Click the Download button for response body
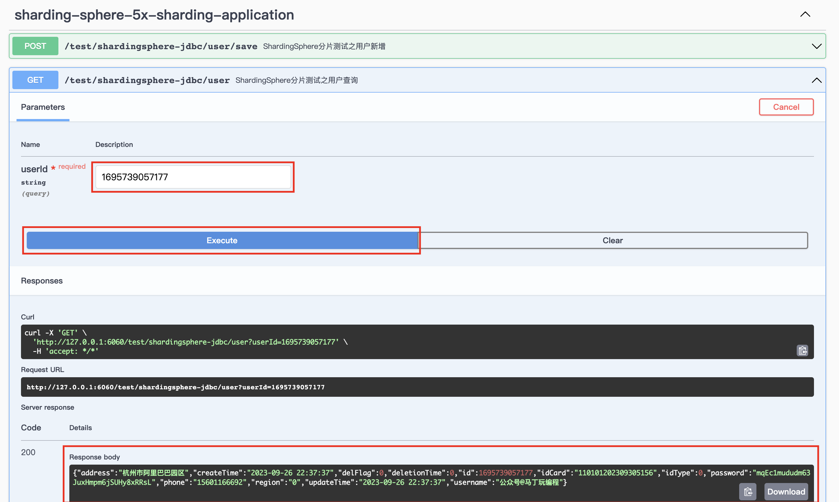This screenshot has width=839, height=502. (x=786, y=491)
